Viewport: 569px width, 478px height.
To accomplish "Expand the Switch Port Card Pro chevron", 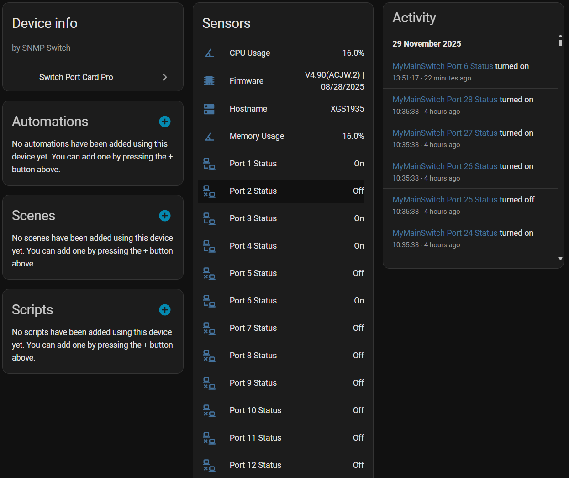I will [165, 77].
